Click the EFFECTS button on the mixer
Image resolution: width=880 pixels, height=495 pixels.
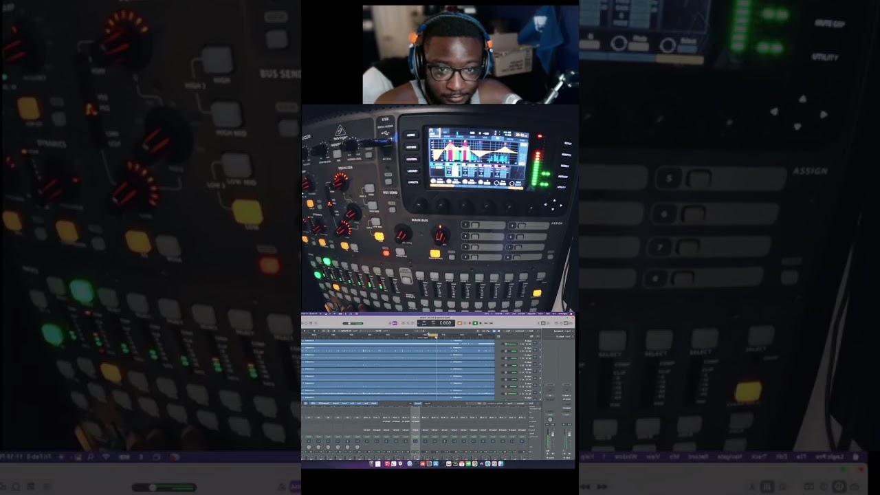(x=413, y=182)
